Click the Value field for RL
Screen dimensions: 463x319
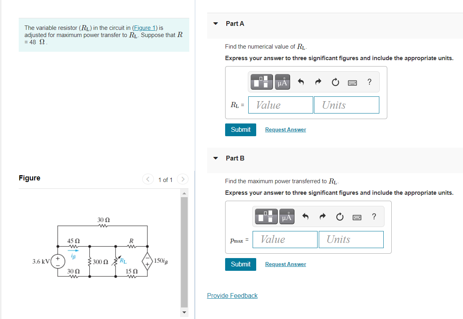coord(281,105)
